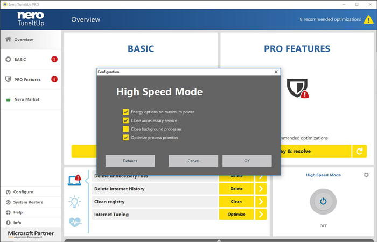Click the Defaults button in dialog
This screenshot has height=242, width=377.
click(x=130, y=161)
